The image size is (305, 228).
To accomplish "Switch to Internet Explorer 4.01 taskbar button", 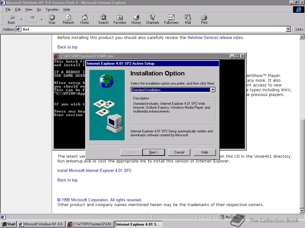I will tap(139, 224).
